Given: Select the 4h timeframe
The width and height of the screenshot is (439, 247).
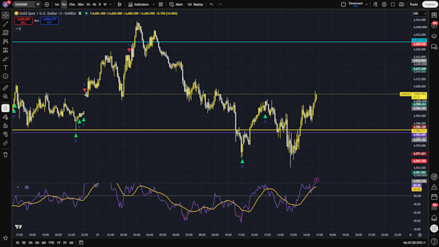Looking at the screenshot, I should click(x=94, y=5).
